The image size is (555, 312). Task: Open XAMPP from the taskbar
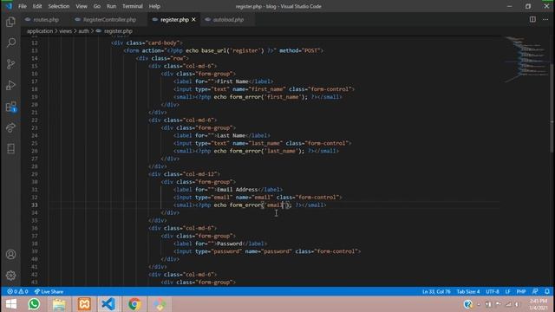84,304
